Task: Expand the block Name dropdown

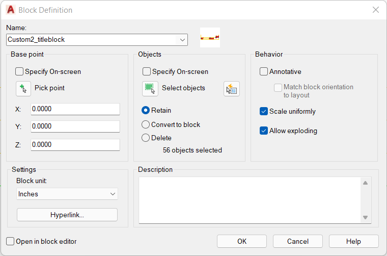Action: coord(182,40)
